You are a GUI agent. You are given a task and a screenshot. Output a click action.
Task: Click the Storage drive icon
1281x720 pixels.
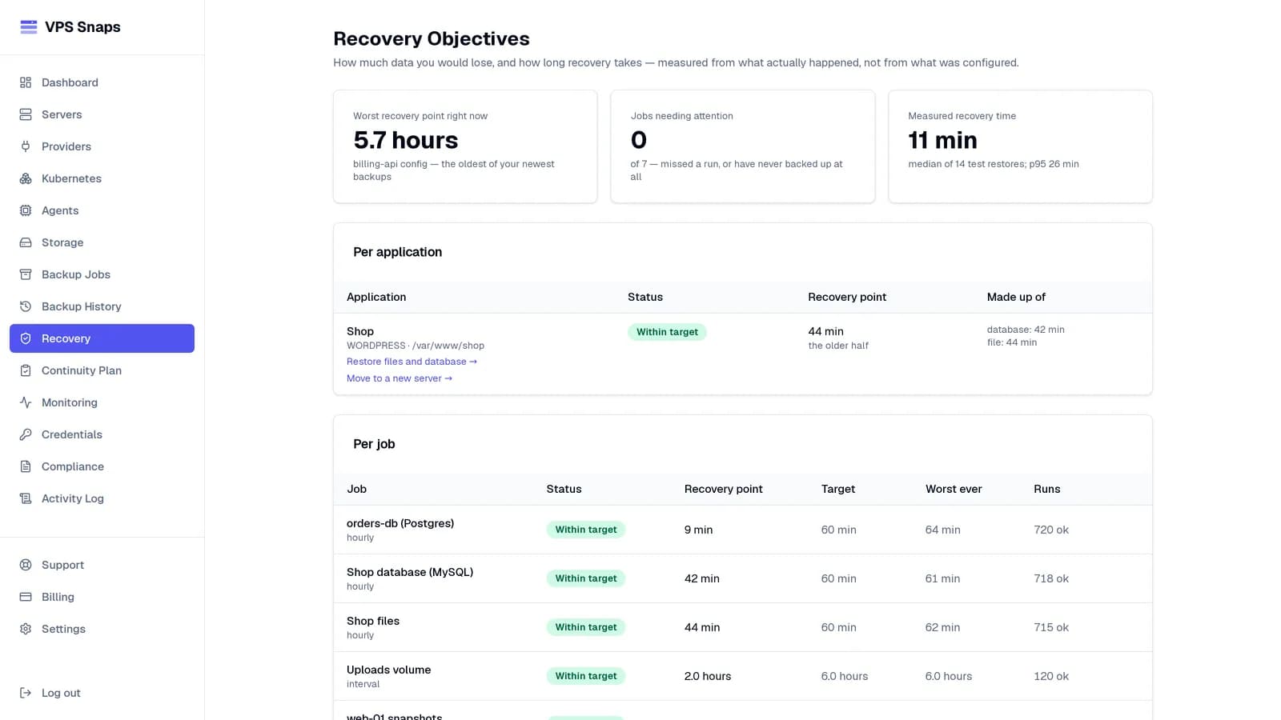click(x=26, y=242)
